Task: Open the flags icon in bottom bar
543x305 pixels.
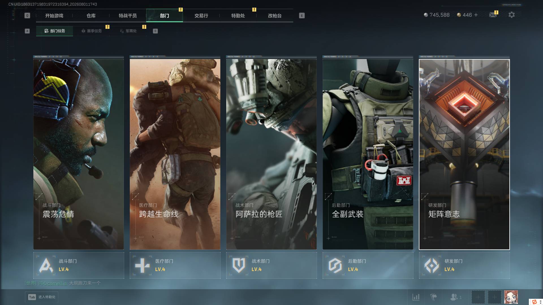Action: click(433, 297)
